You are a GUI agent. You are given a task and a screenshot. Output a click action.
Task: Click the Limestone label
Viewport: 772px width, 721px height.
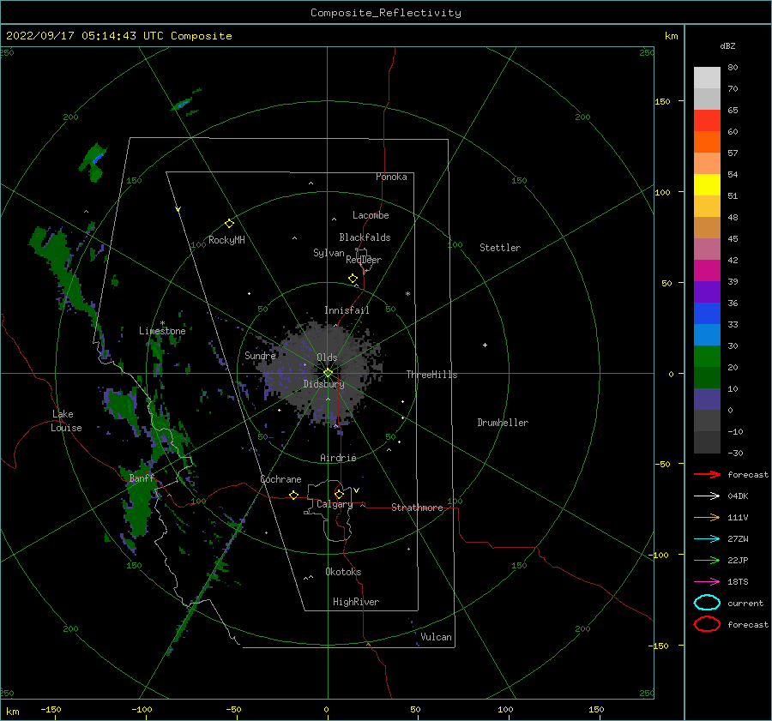162,331
